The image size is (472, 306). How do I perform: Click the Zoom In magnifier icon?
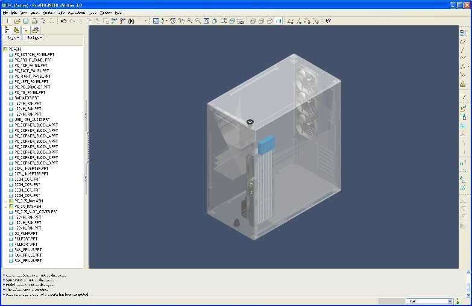tap(189, 21)
